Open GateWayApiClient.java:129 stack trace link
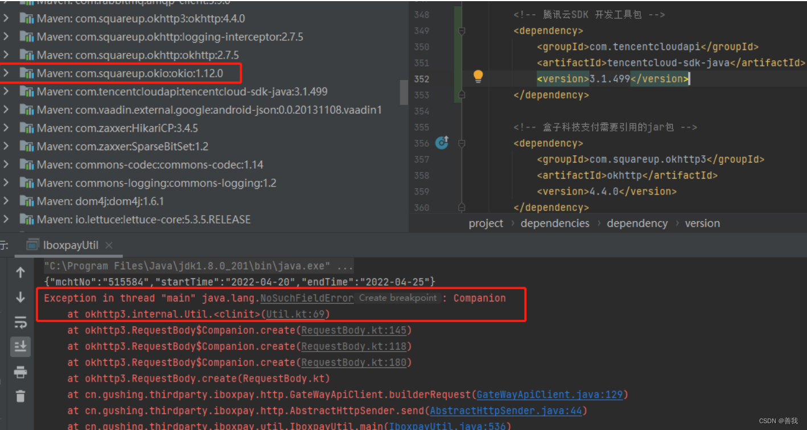 (550, 394)
